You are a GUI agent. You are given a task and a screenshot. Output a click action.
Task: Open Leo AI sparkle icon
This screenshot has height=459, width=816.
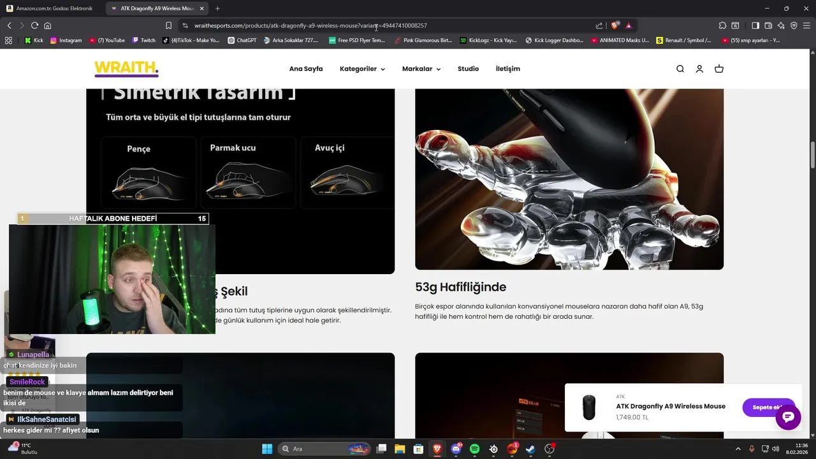point(781,25)
